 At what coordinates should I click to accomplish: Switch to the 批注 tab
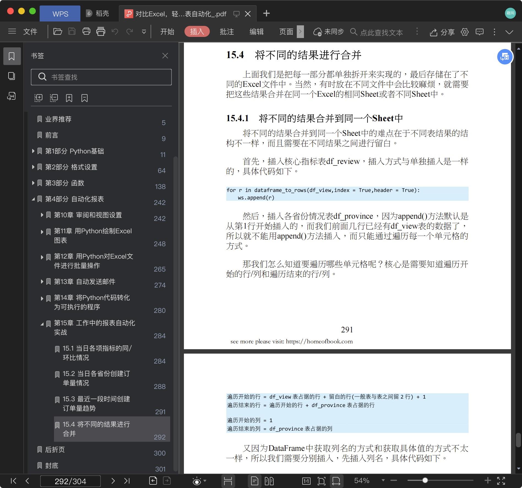(227, 32)
